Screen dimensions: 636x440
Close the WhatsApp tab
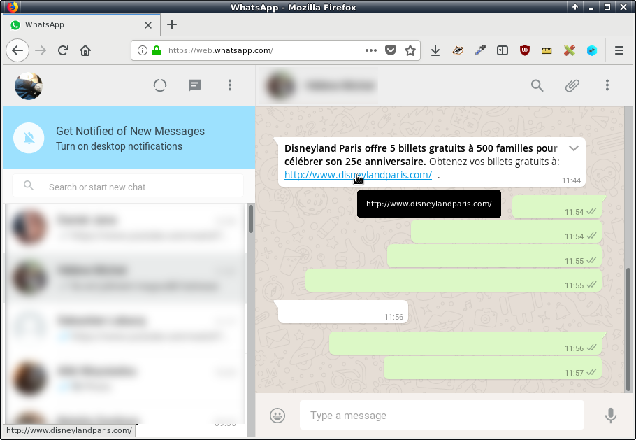(x=148, y=25)
